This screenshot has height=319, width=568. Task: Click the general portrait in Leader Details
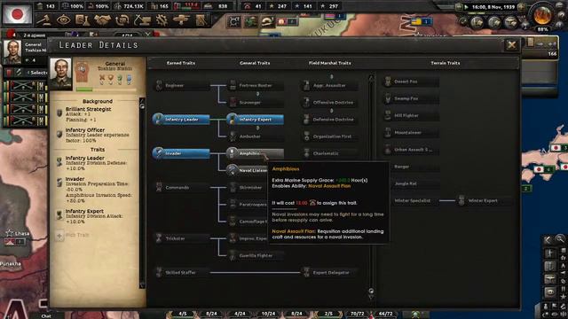click(x=61, y=74)
